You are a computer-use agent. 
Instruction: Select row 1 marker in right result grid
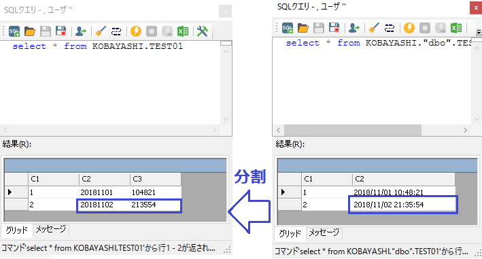coord(289,192)
